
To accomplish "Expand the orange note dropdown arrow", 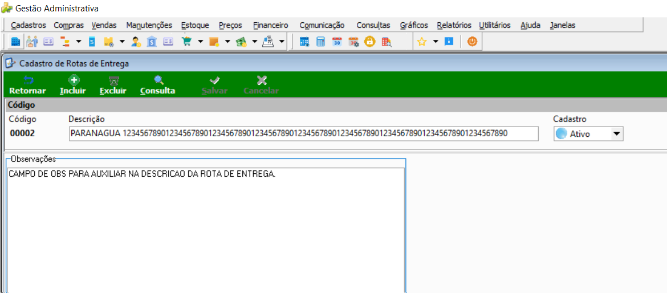I will (227, 42).
